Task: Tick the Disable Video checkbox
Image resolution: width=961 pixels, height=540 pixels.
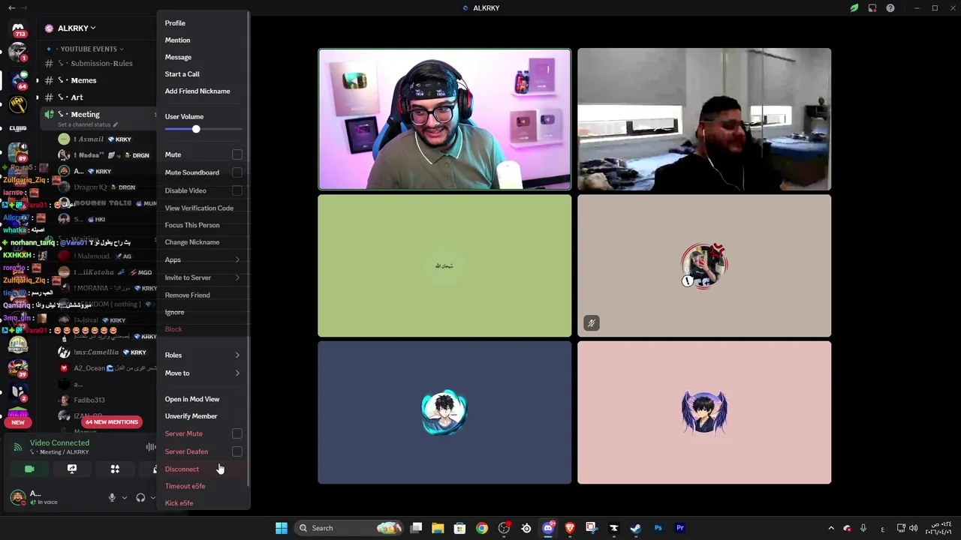Action: (x=237, y=190)
